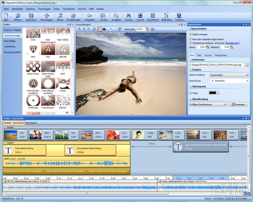Click the Speichern save icon

point(31,15)
